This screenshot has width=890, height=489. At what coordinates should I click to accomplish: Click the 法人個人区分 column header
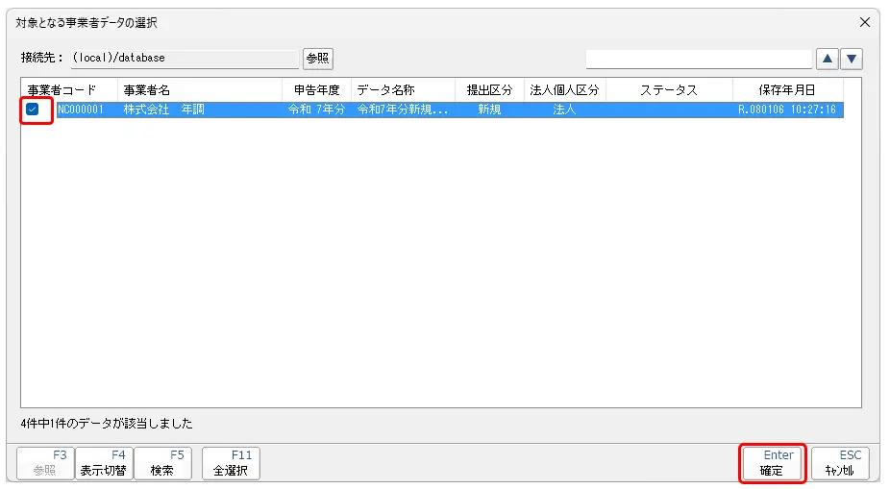click(x=564, y=90)
